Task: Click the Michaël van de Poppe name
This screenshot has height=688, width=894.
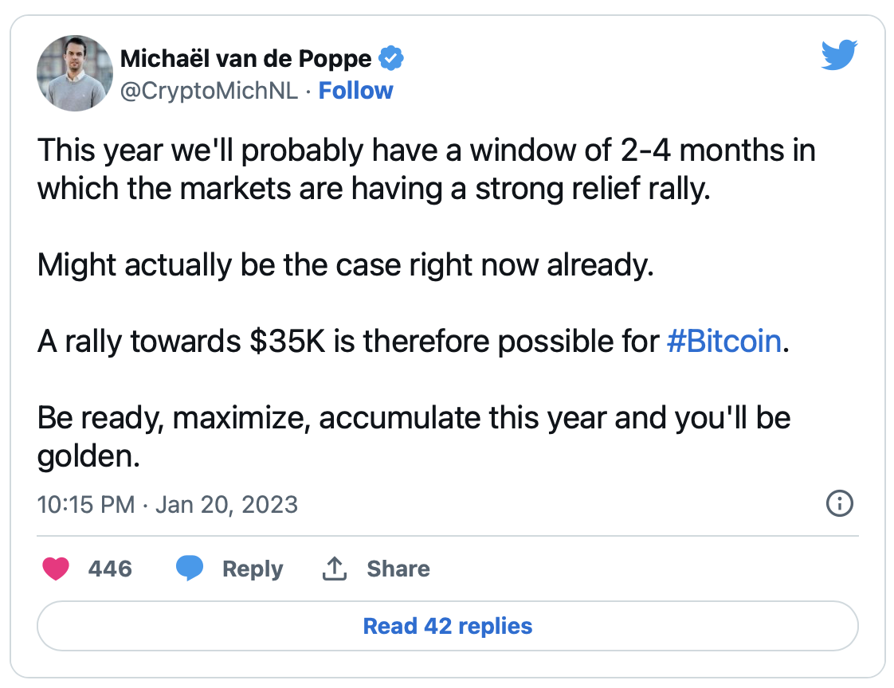Action: (245, 59)
